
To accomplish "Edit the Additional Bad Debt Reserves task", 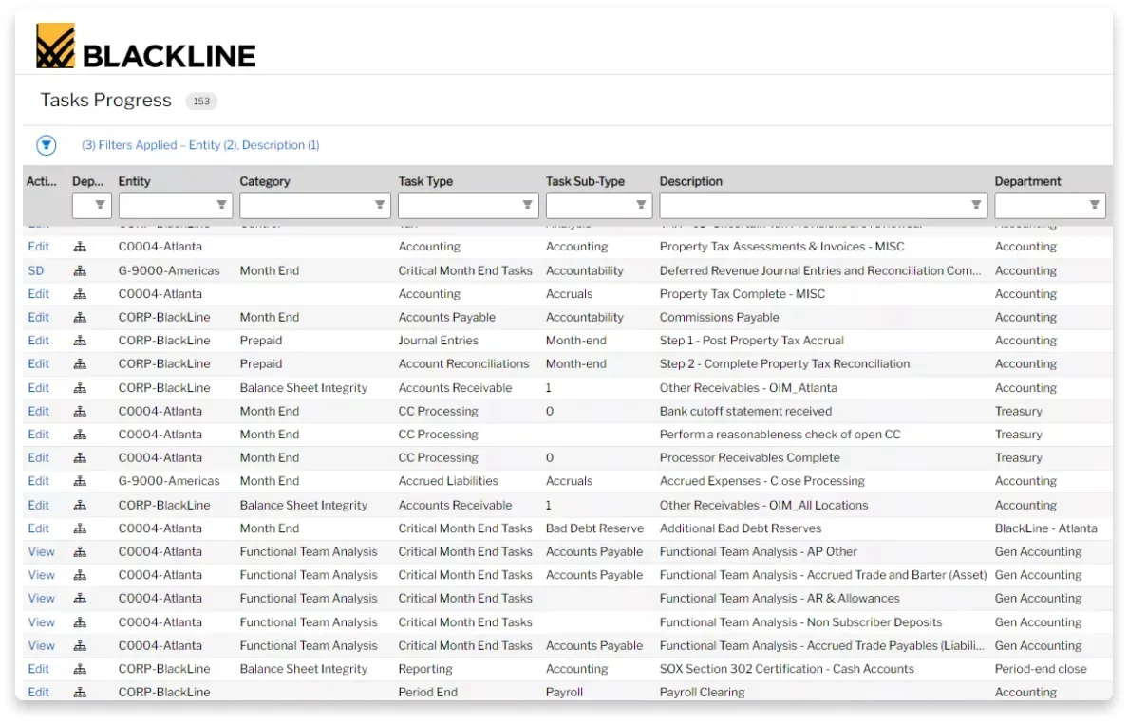I will coord(38,528).
